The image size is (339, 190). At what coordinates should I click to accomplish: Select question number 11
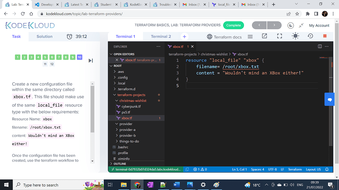pyautogui.click(x=45, y=64)
